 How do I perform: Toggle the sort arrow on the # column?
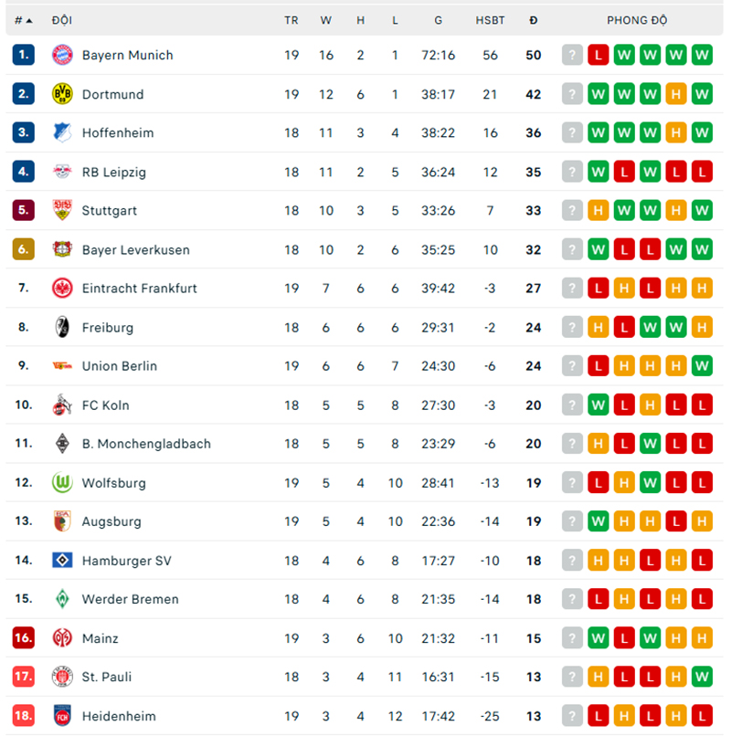click(x=28, y=19)
